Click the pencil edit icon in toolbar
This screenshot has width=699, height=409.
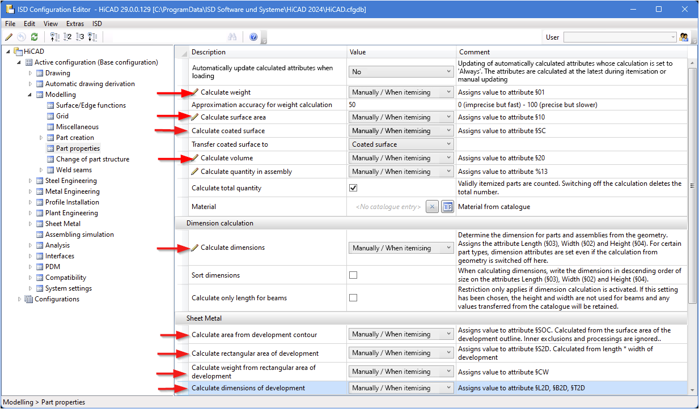(x=9, y=37)
